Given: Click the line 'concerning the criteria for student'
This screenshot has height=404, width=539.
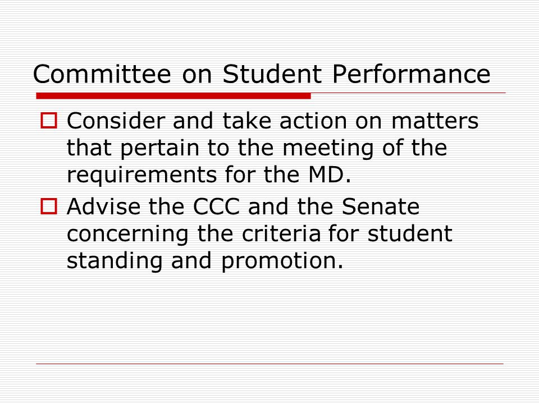Looking at the screenshot, I should point(259,233).
